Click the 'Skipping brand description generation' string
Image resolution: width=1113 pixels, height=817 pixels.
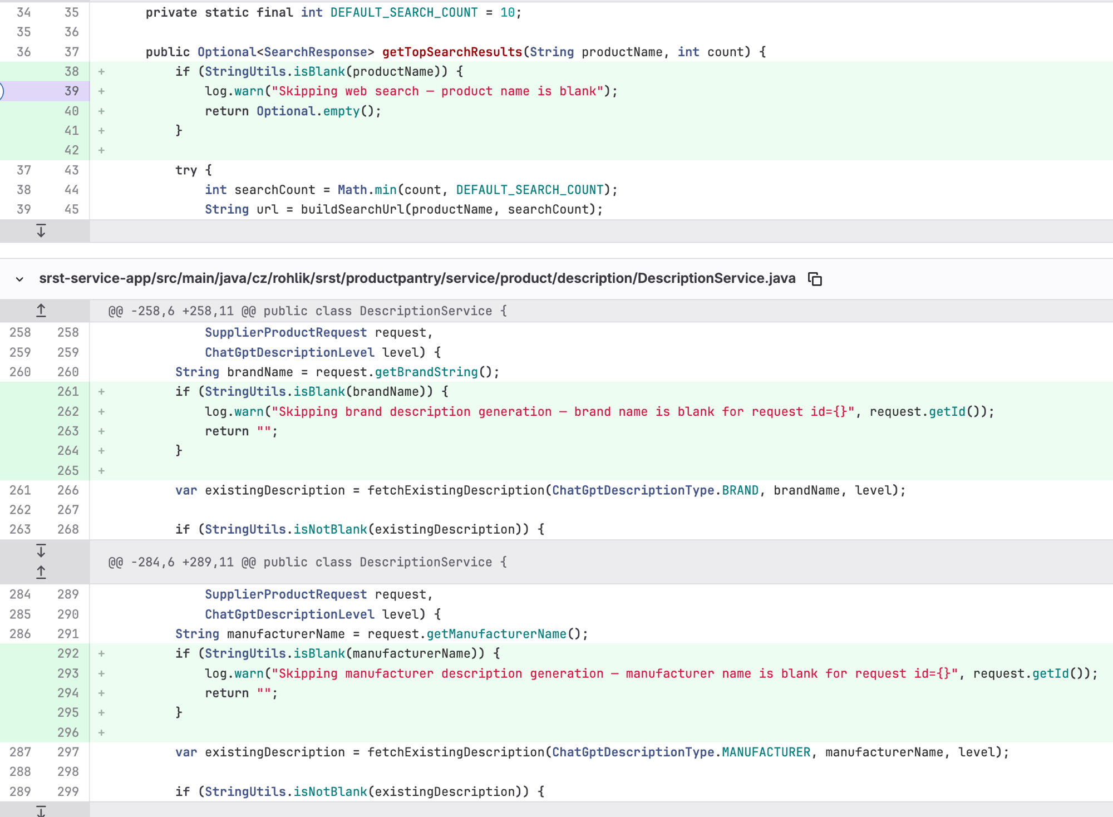(x=563, y=411)
